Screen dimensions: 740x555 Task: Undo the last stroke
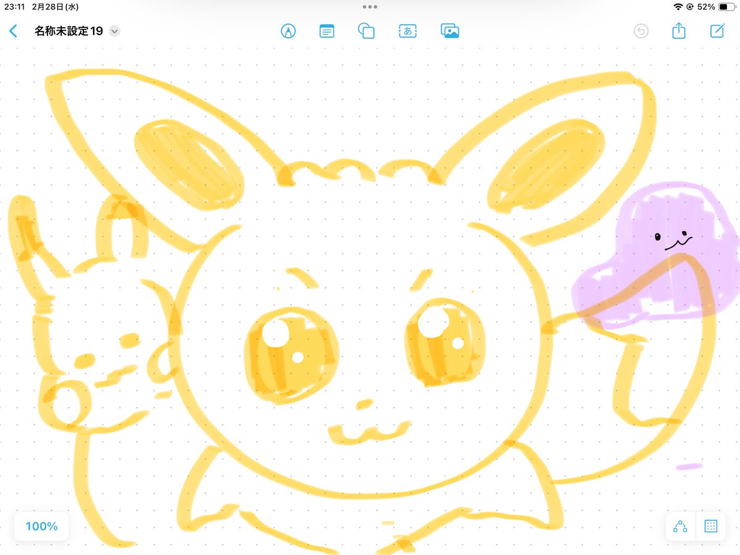(641, 31)
